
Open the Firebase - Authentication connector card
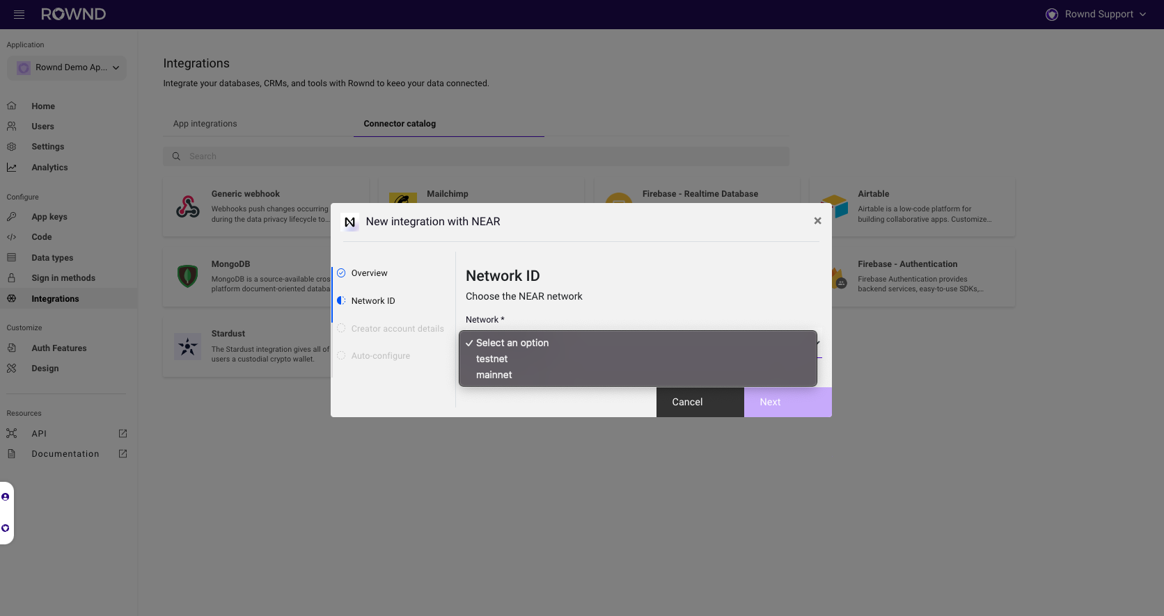click(923, 277)
